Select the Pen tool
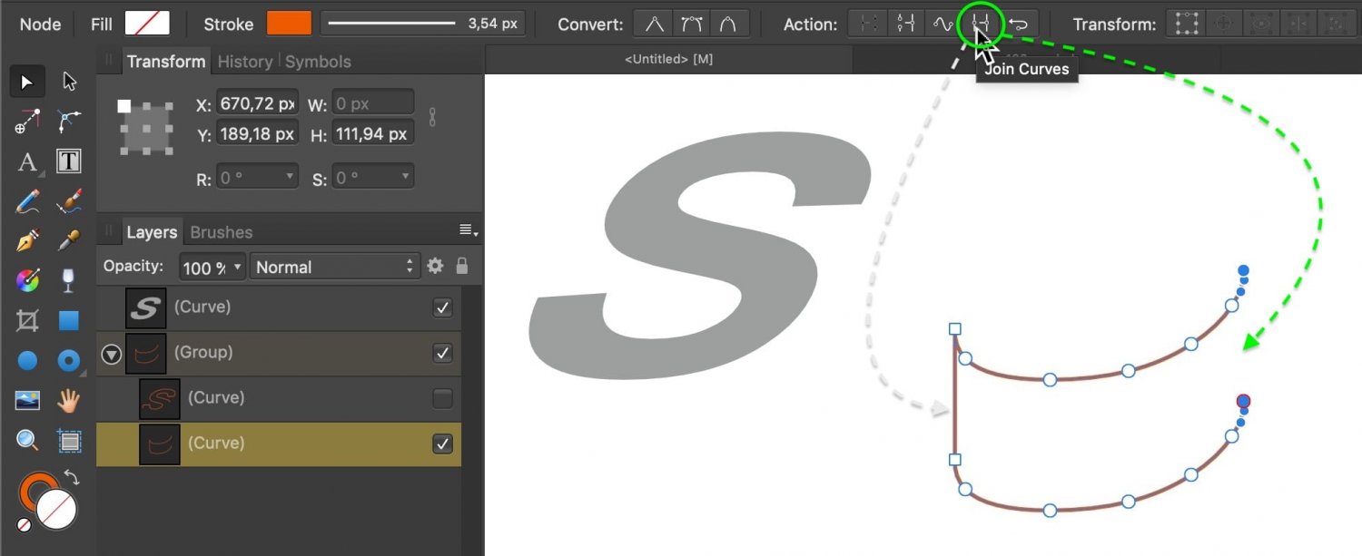1362x556 pixels. 27,241
